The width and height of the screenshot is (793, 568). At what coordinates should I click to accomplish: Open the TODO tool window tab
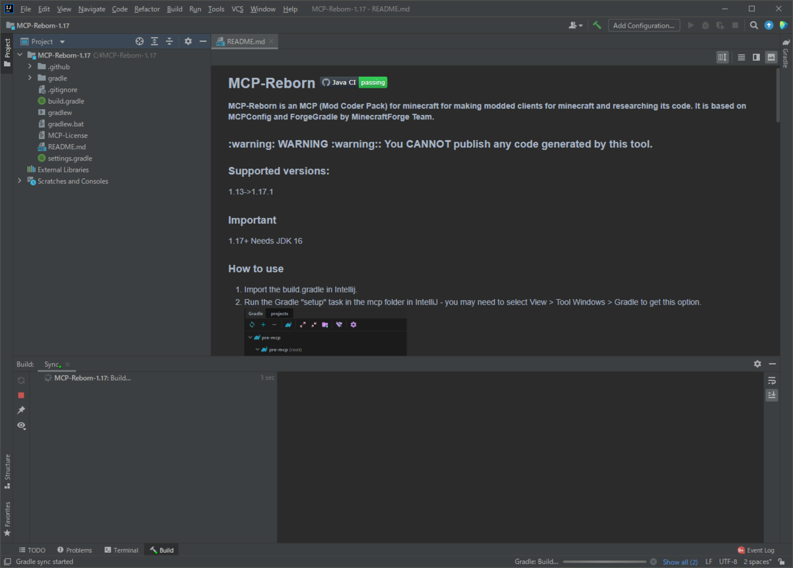point(32,550)
